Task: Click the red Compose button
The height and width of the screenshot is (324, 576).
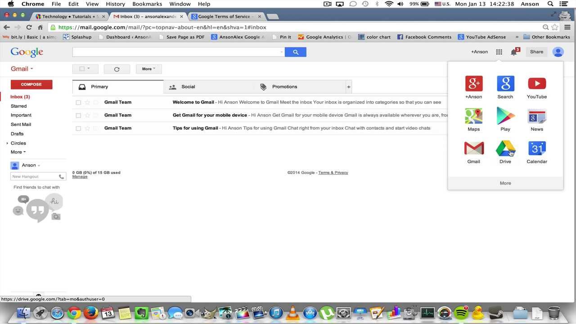Action: coord(31,84)
